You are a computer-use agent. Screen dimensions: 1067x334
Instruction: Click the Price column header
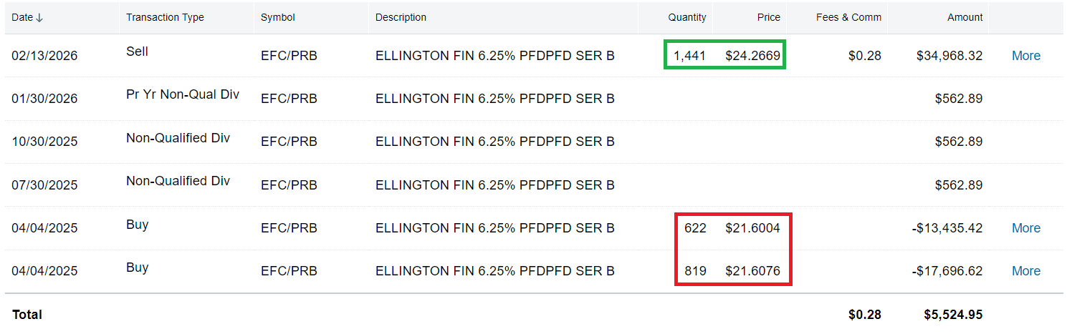[x=768, y=17]
